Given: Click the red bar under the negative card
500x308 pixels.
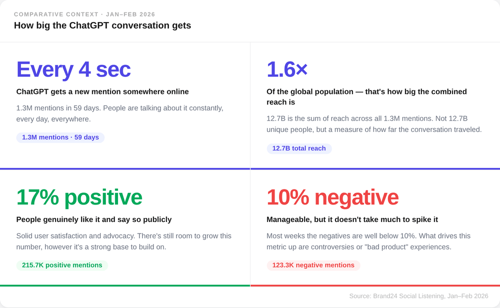Looking at the screenshot, I should point(375,285).
